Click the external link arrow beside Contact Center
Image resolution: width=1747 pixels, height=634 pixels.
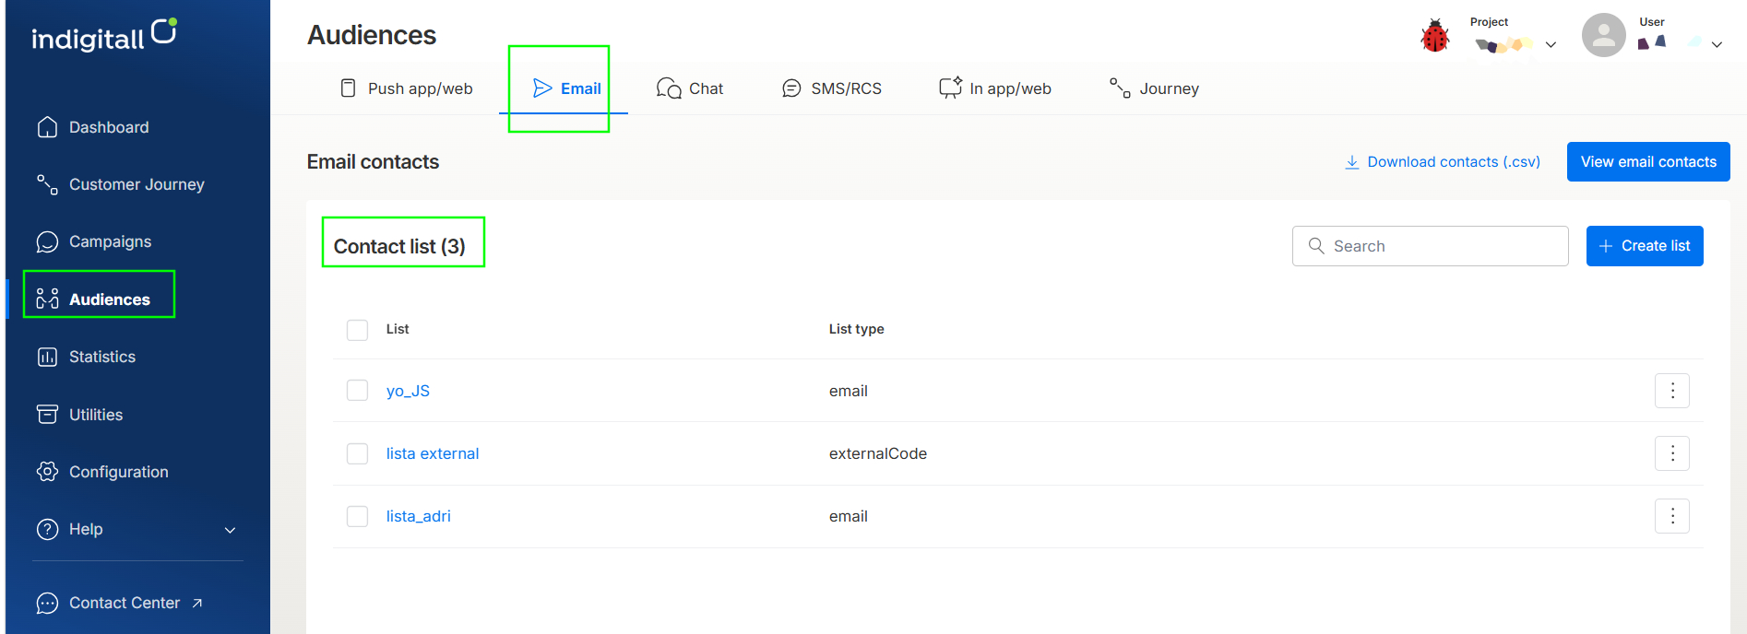(197, 603)
